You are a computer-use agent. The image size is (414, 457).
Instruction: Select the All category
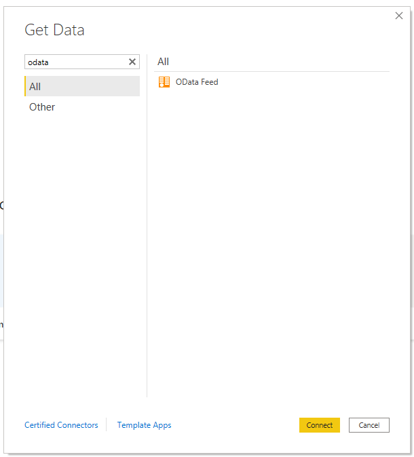tap(82, 86)
